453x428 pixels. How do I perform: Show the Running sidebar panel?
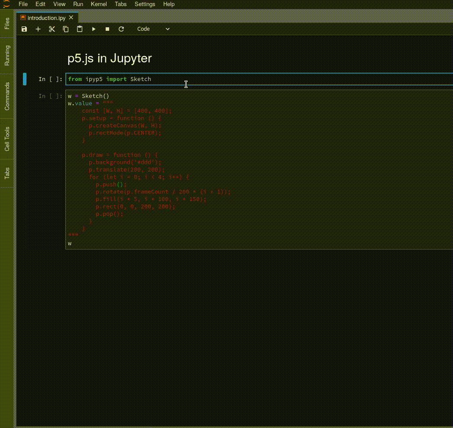(x=7, y=55)
